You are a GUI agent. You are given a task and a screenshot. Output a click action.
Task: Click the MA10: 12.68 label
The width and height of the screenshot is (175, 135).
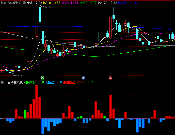[52, 3]
